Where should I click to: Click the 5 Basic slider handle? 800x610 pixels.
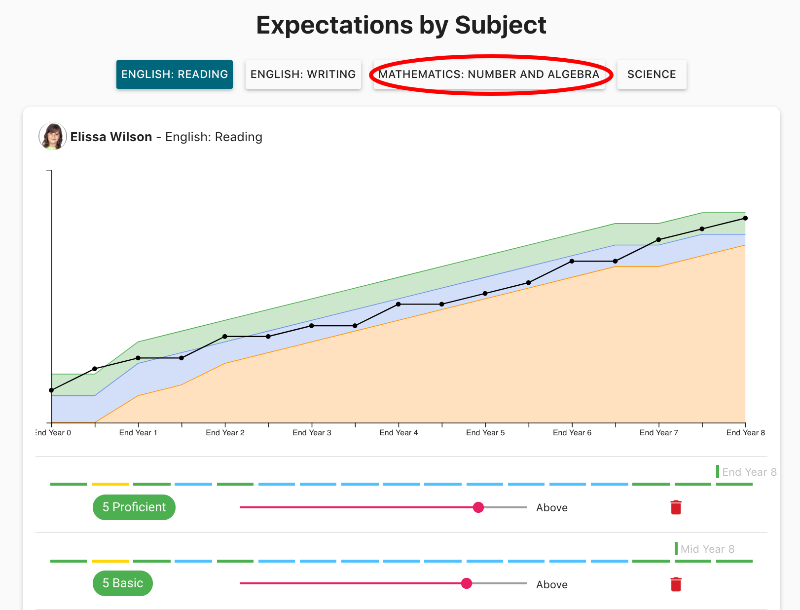tap(467, 583)
